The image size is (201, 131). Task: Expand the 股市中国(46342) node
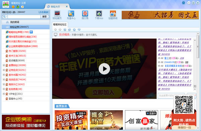(x=4, y=75)
